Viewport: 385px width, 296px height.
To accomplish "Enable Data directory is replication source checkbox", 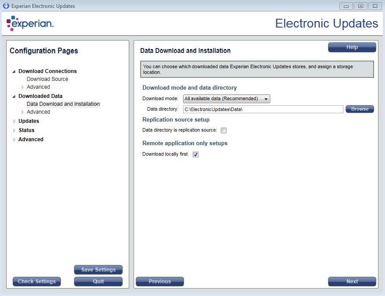I will click(x=223, y=130).
